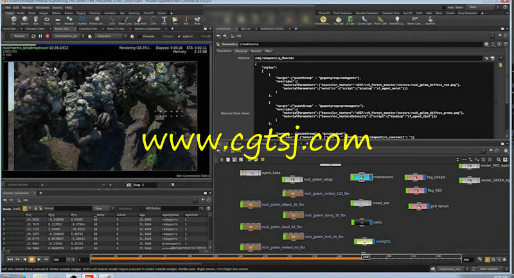Toggle display flag on crowdsource node
The height and width of the screenshot is (278, 514).
(371, 177)
